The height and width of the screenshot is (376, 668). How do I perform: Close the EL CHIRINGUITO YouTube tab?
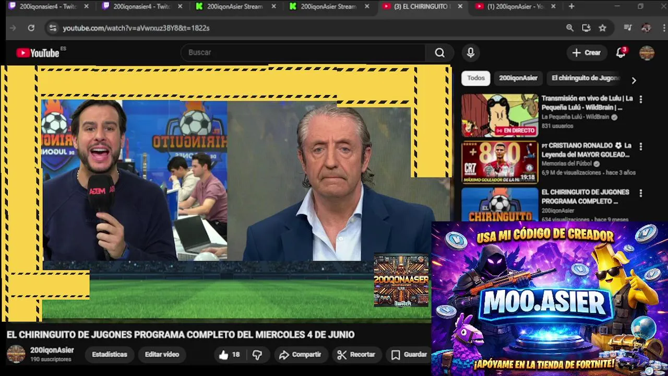tap(460, 6)
